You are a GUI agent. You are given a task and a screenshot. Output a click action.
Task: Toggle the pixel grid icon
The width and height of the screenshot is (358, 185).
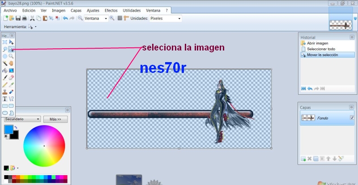pyautogui.click(x=120, y=18)
